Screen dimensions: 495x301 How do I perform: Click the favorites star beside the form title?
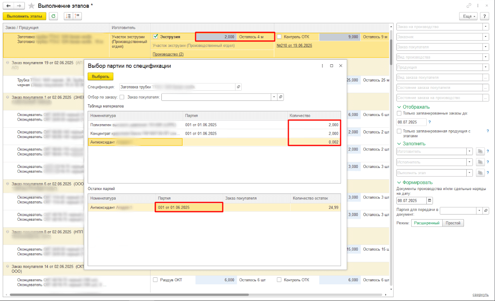[31, 6]
